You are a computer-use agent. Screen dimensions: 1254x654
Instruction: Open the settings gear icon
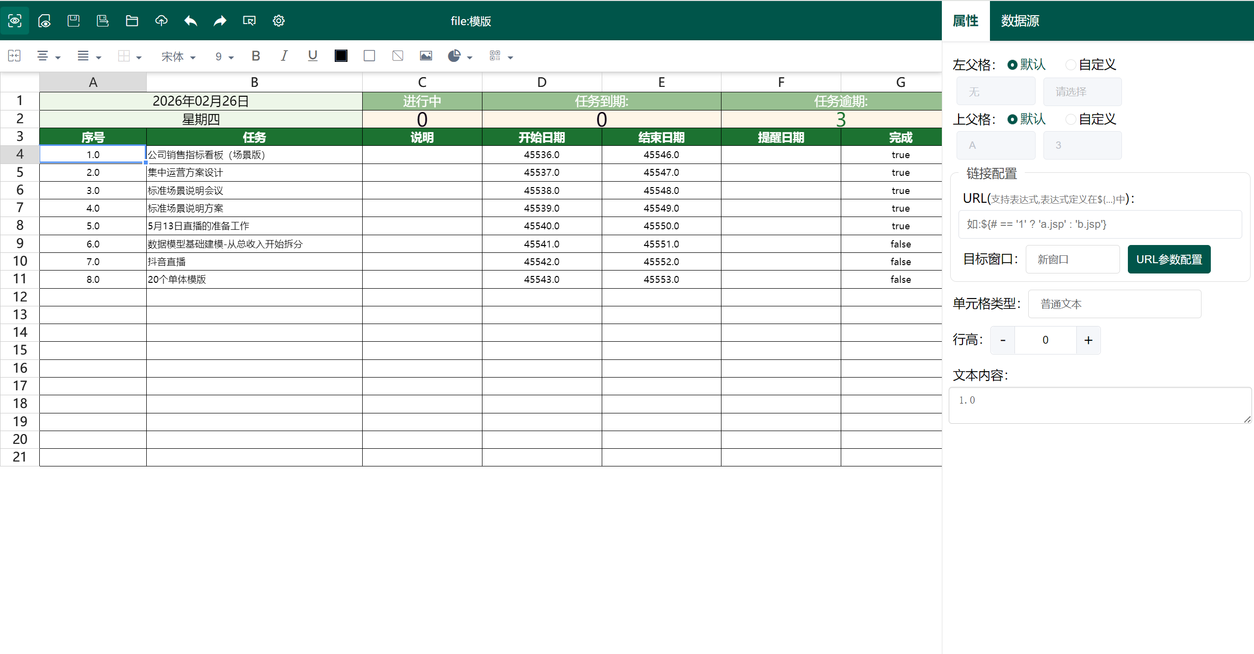pos(278,21)
